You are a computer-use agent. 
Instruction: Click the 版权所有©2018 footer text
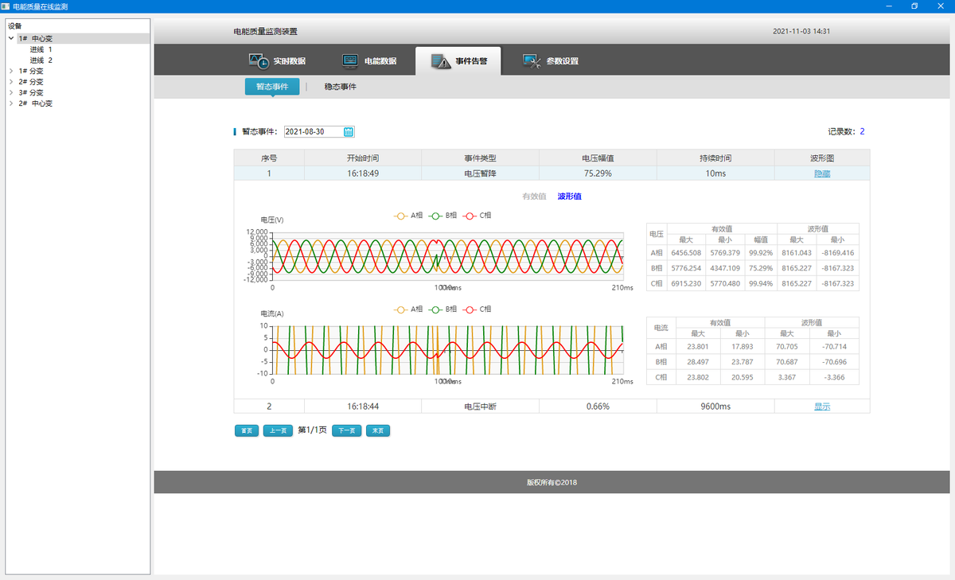click(x=552, y=482)
